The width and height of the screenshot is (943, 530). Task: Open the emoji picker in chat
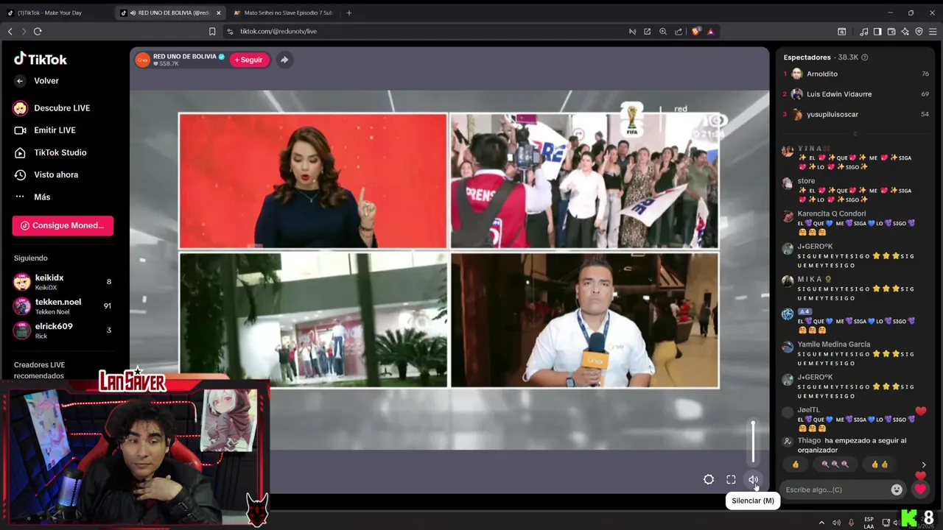tap(897, 490)
